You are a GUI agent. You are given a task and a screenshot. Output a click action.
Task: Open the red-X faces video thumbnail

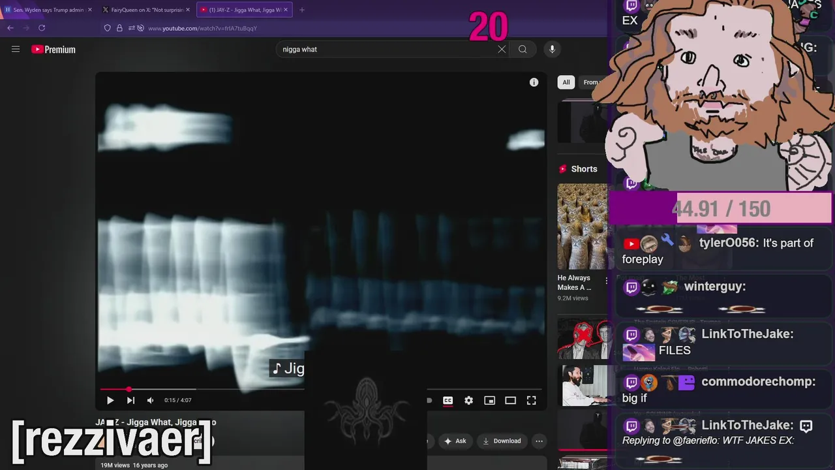click(582, 339)
